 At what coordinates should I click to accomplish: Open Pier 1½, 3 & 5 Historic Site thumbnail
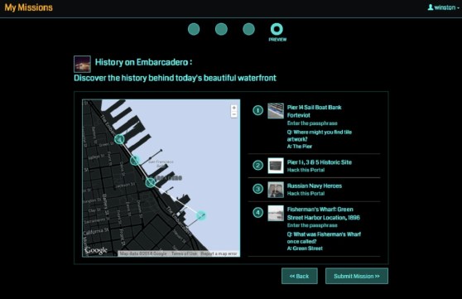coord(276,166)
